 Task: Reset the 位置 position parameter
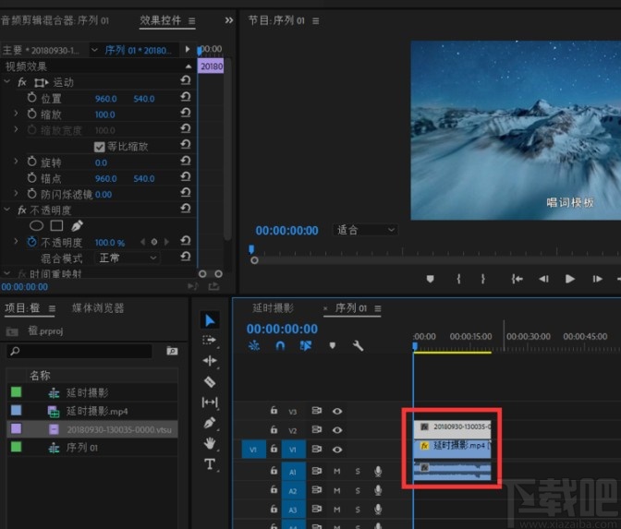click(186, 97)
